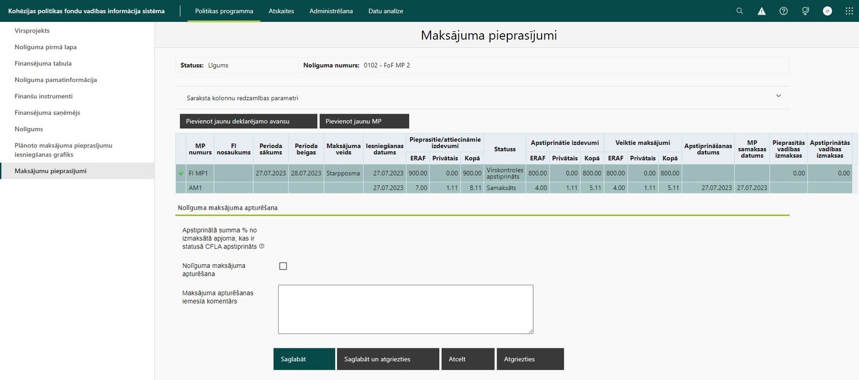Click the search magnifier icon in header

[x=739, y=11]
